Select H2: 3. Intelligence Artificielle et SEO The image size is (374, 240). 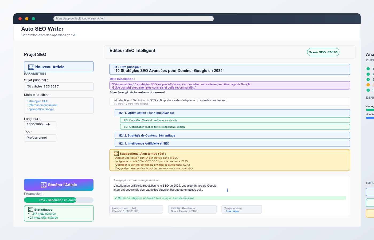pyautogui.click(x=232, y=143)
